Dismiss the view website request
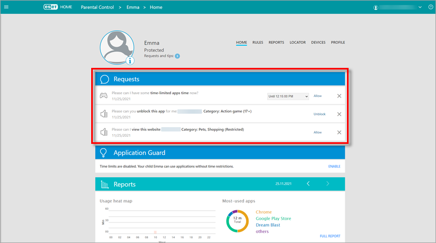 pos(339,133)
